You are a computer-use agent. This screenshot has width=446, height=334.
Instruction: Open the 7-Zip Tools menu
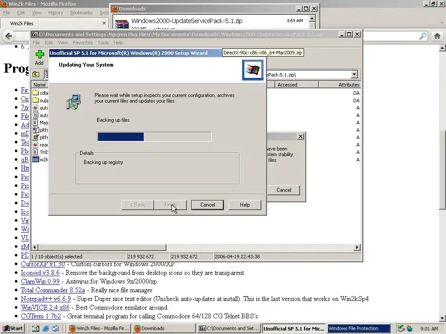[103, 43]
